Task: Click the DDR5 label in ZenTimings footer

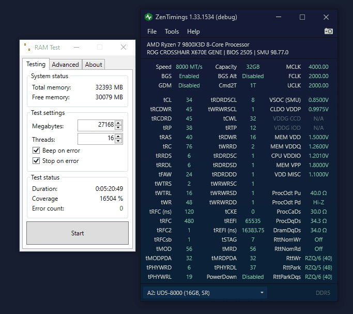Action: (323, 293)
